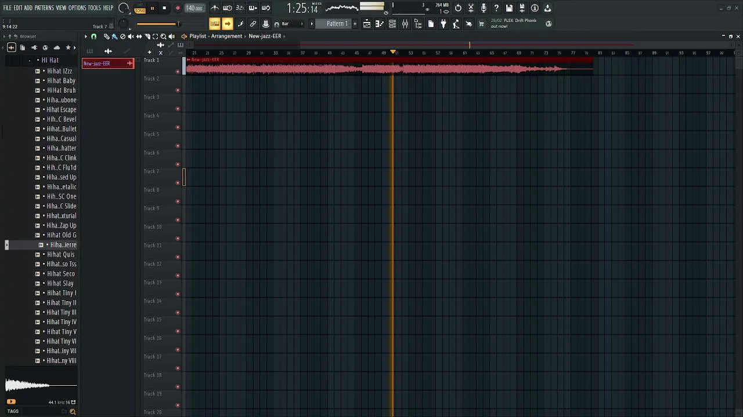The width and height of the screenshot is (743, 417).
Task: Toggle loop recording button
Action: point(265,8)
